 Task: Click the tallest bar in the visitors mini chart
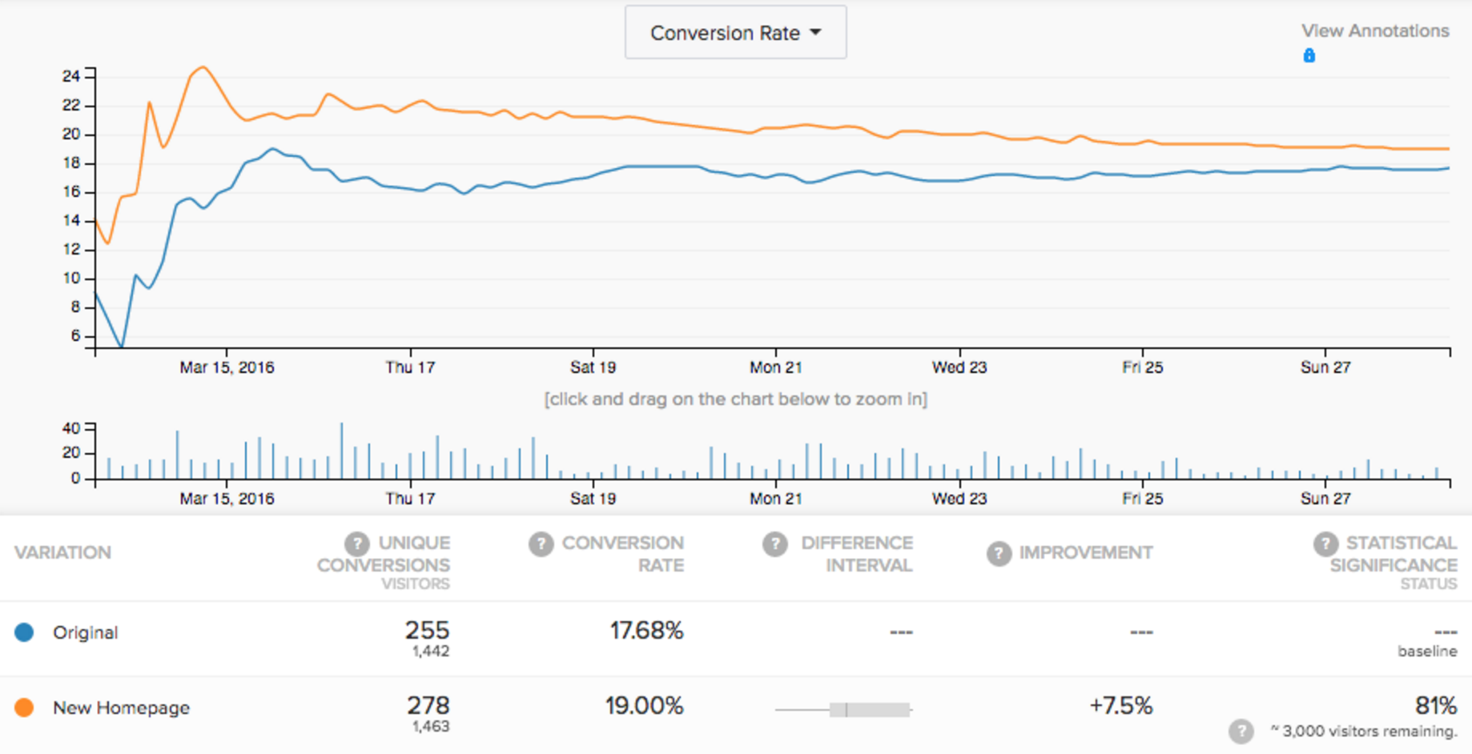[x=342, y=452]
